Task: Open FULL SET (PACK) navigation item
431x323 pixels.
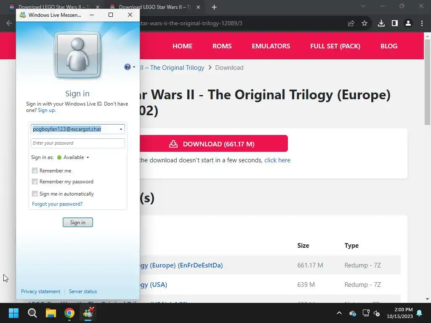Action: point(335,46)
